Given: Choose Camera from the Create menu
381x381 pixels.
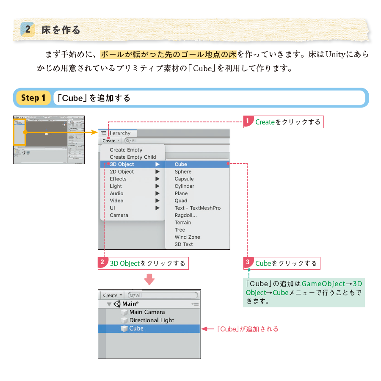Looking at the screenshot, I should (x=133, y=215).
